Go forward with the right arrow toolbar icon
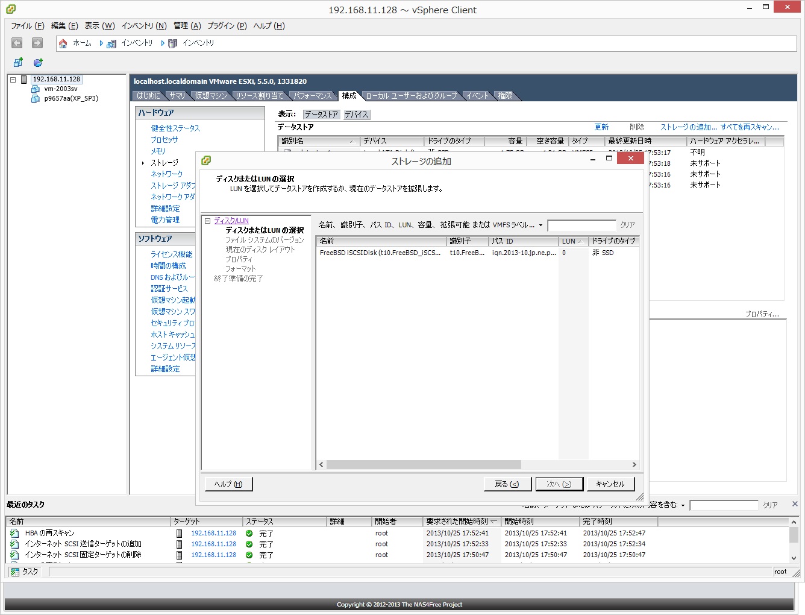 click(37, 43)
